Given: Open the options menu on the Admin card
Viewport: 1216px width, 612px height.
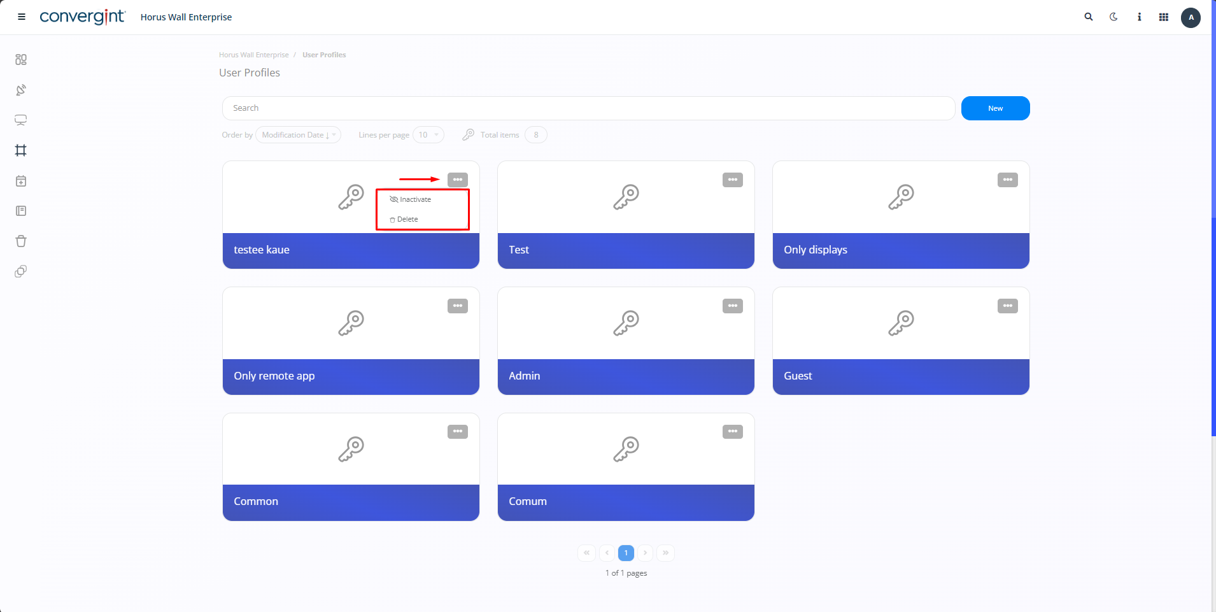Looking at the screenshot, I should coord(732,306).
